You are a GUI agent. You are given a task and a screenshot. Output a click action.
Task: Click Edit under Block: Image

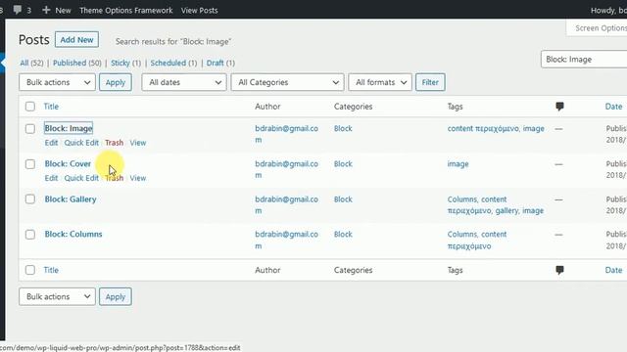click(51, 143)
